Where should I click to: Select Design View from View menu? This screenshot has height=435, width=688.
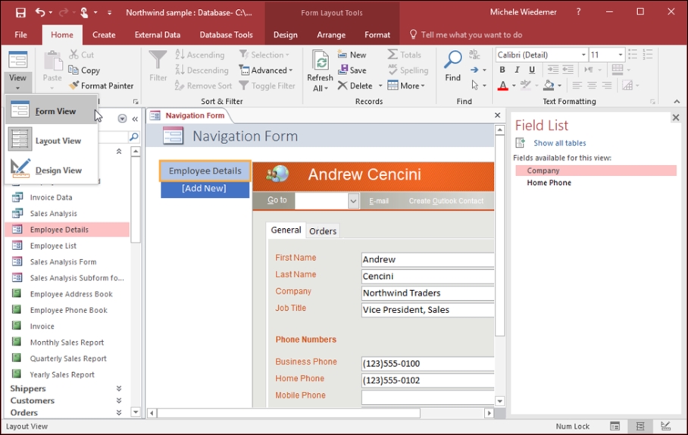pos(52,170)
